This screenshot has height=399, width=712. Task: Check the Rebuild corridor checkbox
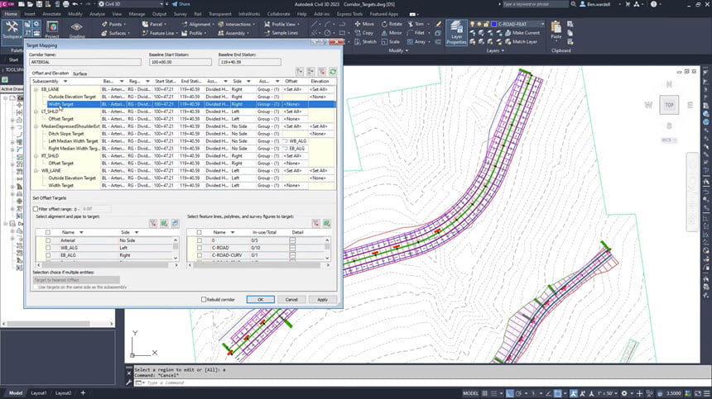pos(204,299)
